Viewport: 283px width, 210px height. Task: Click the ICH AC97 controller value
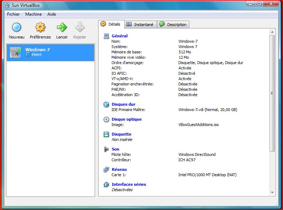point(187,160)
